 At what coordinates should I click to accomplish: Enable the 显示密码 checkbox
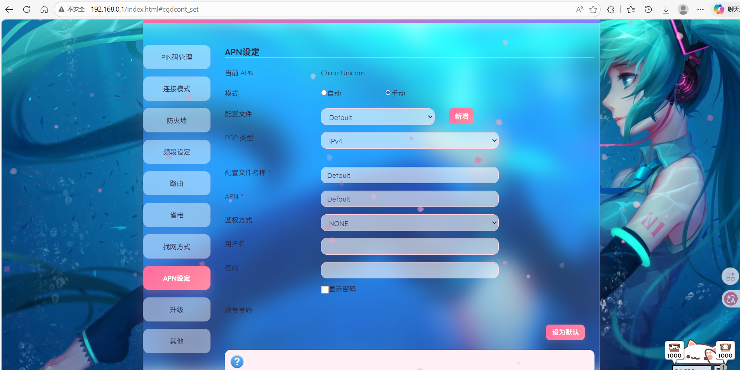coord(325,290)
